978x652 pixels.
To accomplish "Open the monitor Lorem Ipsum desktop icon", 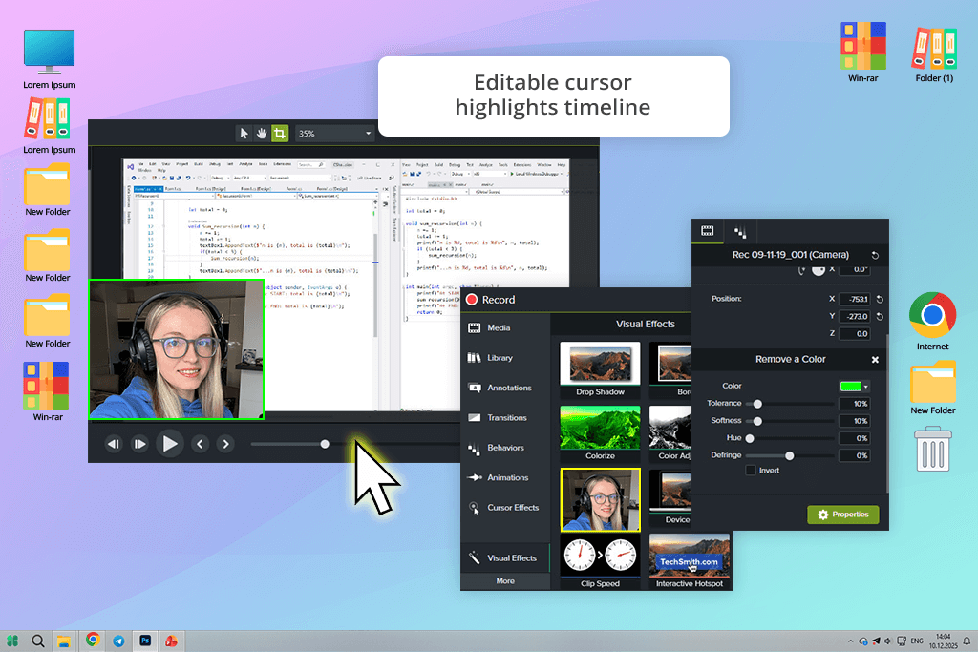I will 50,59.
